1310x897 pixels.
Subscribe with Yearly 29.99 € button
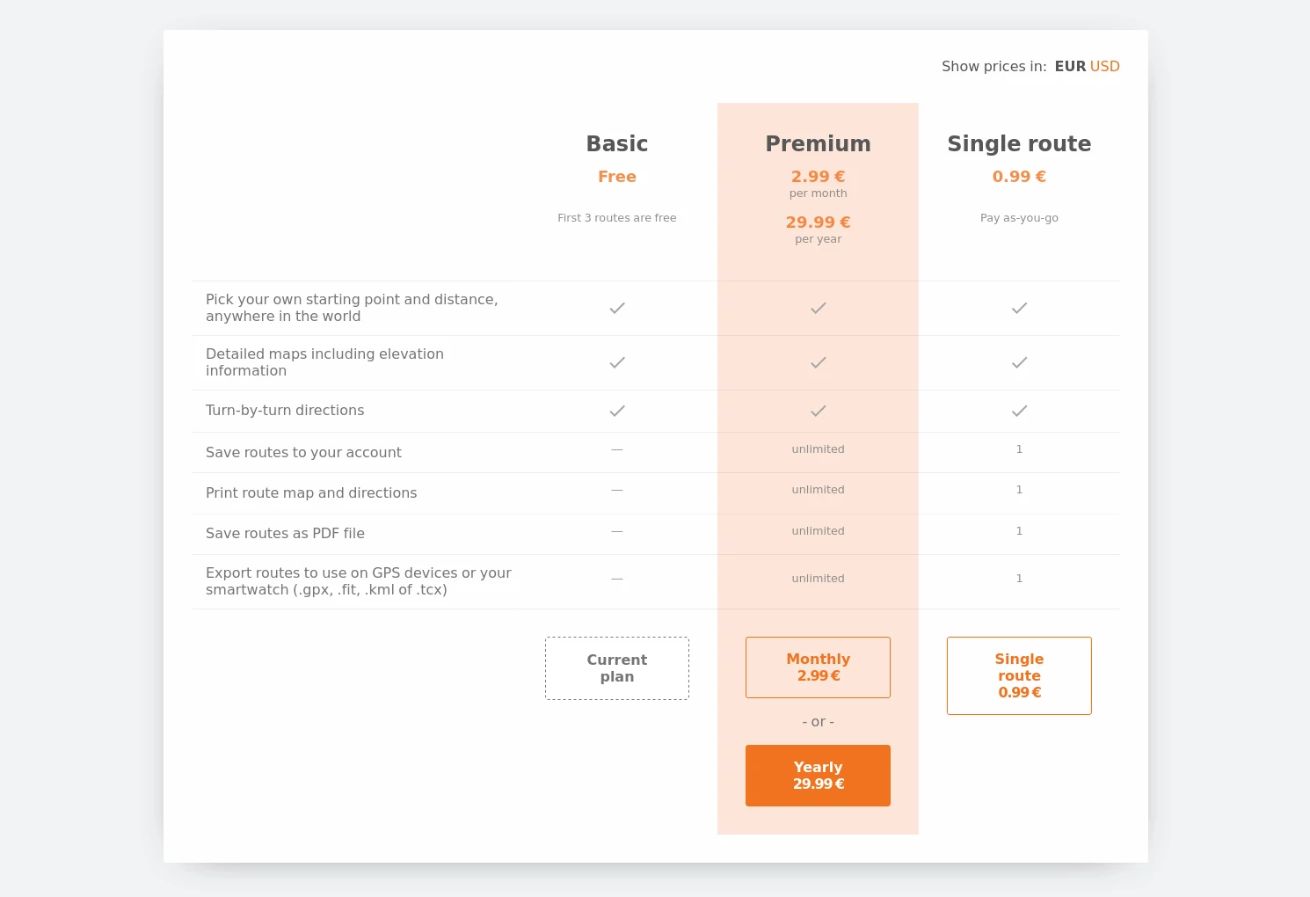point(818,776)
